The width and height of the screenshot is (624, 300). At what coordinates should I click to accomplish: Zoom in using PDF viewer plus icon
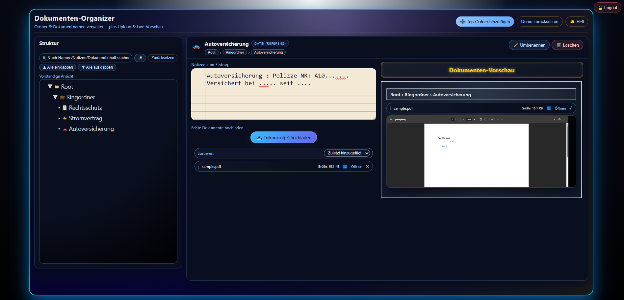click(x=474, y=119)
